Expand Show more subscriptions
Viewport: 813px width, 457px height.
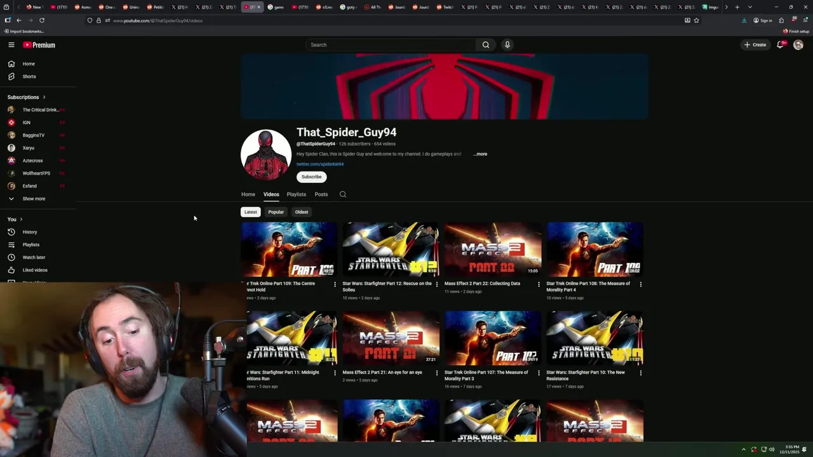[34, 199]
